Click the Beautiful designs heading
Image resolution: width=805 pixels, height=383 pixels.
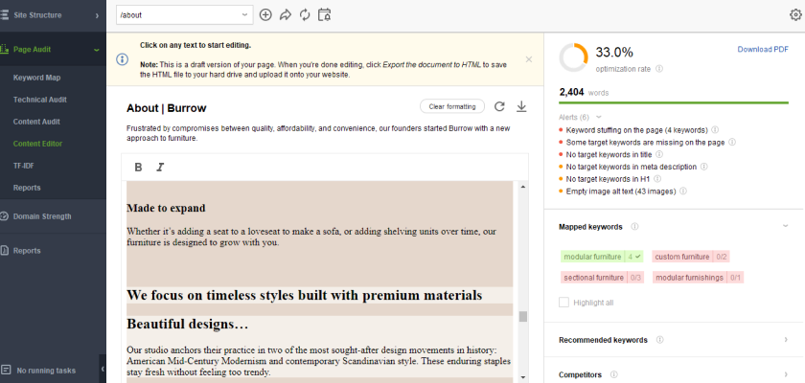point(188,324)
